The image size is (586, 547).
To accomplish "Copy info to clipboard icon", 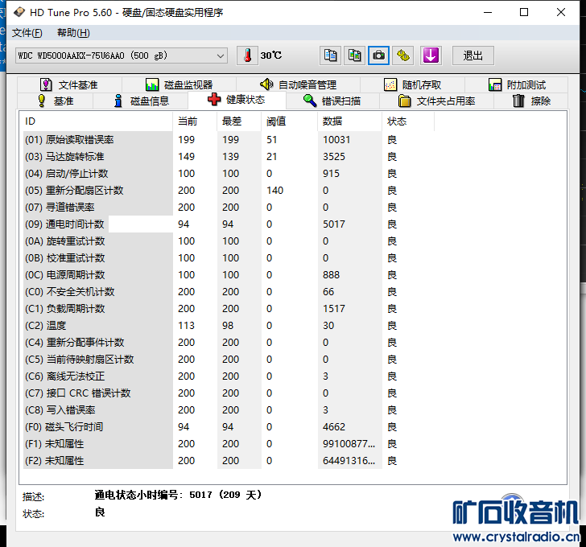I will click(330, 56).
